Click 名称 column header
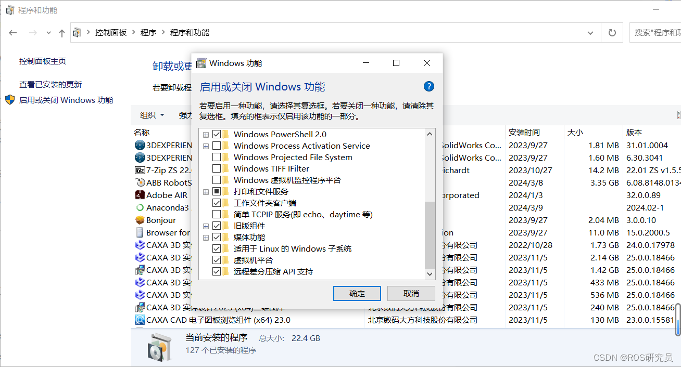The width and height of the screenshot is (681, 367). pos(142,132)
